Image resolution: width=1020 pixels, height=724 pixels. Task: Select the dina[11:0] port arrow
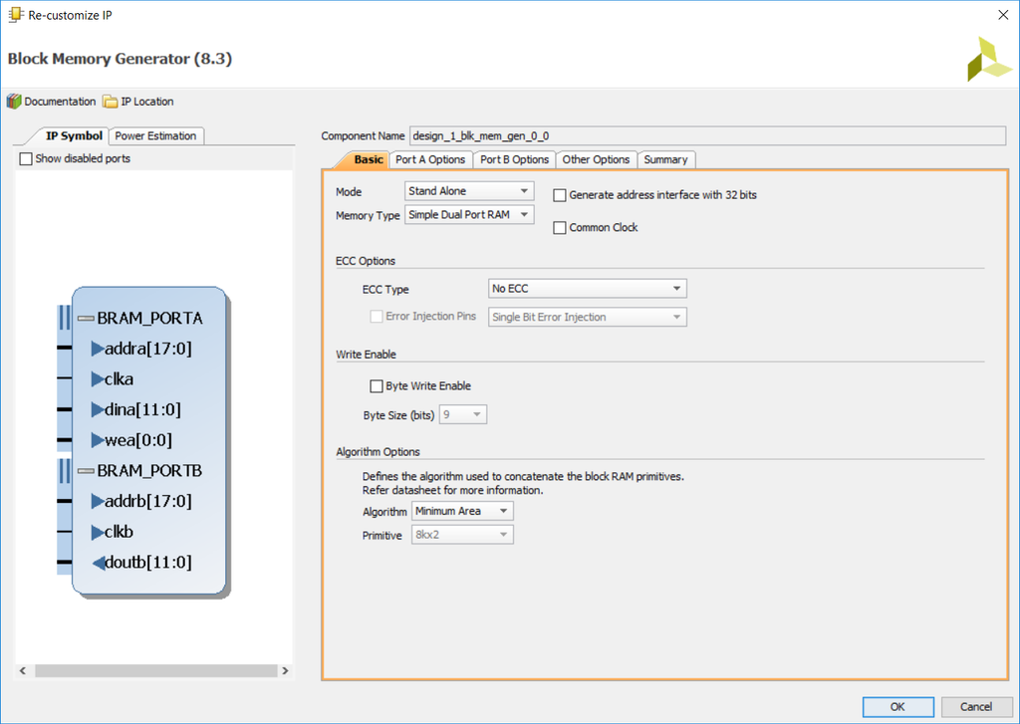click(98, 409)
